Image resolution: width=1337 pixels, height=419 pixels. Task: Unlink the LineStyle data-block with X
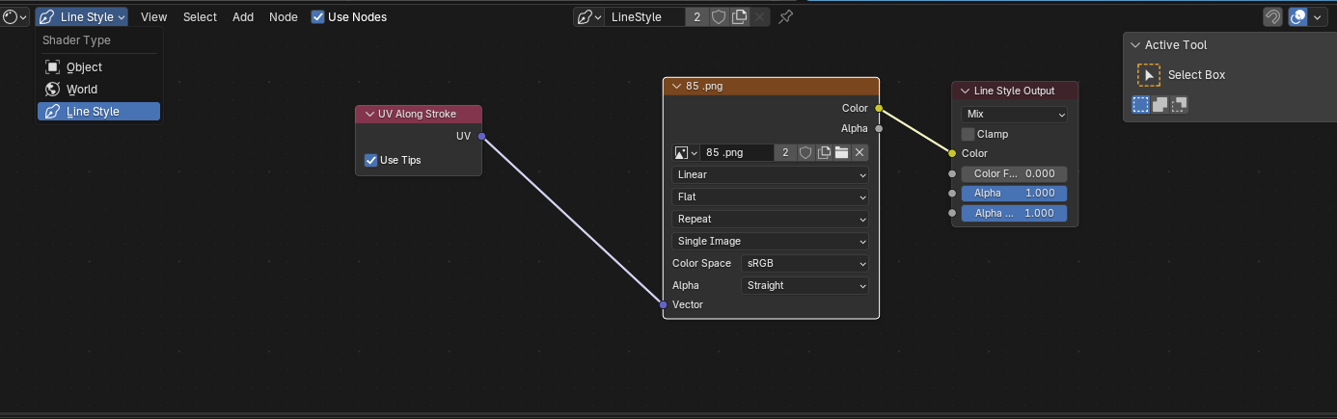[x=760, y=16]
